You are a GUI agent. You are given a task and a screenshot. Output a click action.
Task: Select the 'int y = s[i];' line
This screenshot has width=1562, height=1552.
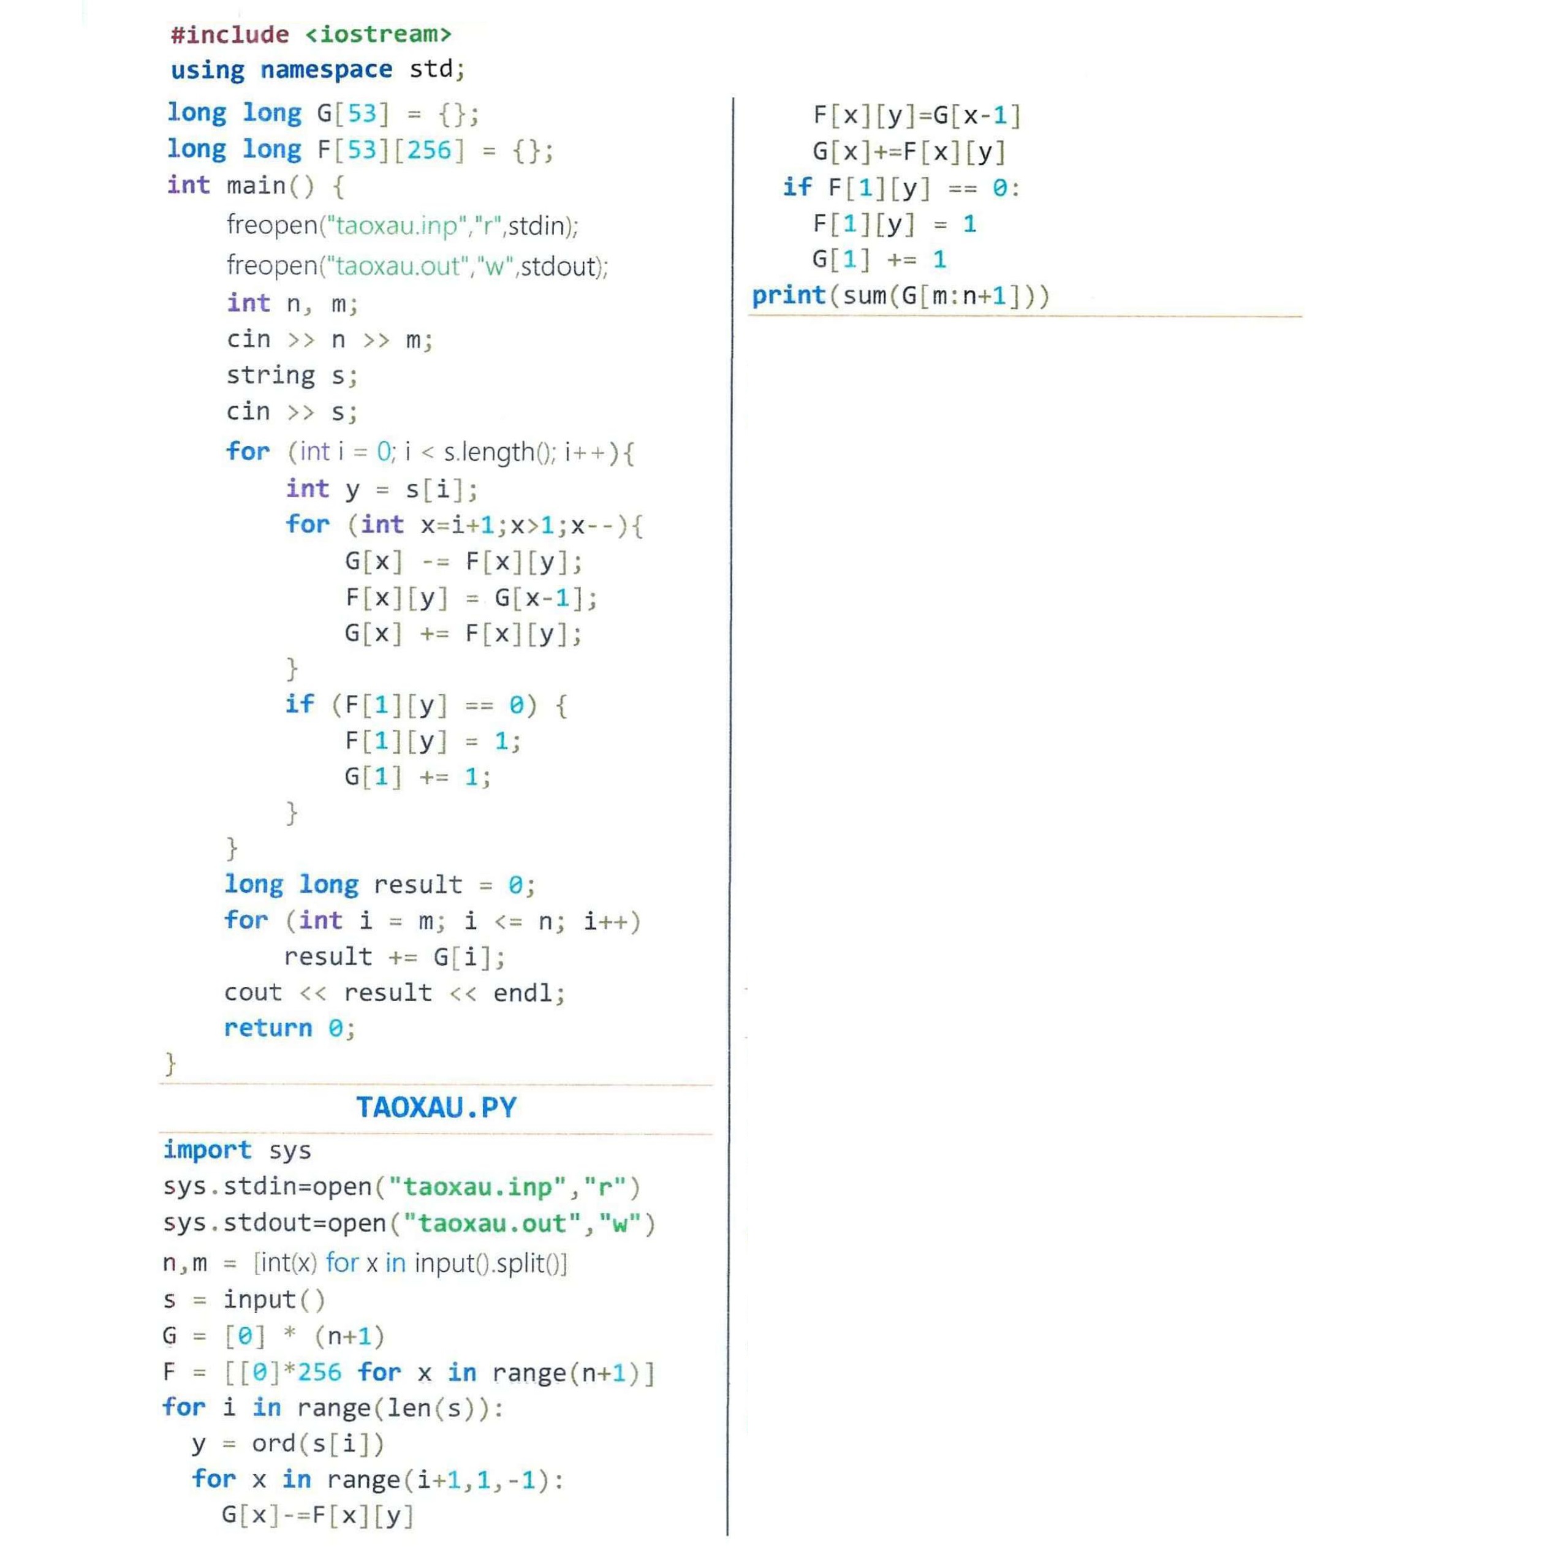pos(382,489)
